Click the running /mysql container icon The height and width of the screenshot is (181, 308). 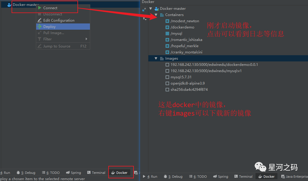[167, 34]
